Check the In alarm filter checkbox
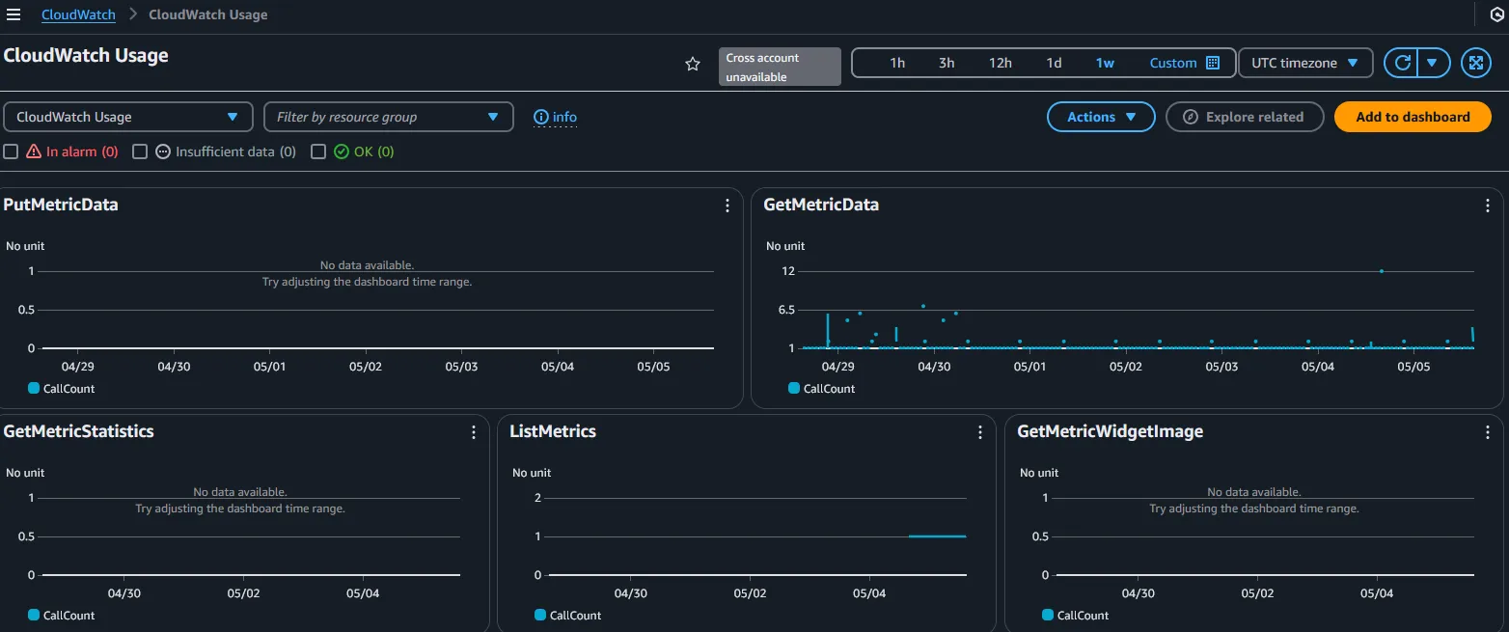The width and height of the screenshot is (1509, 632). click(11, 151)
